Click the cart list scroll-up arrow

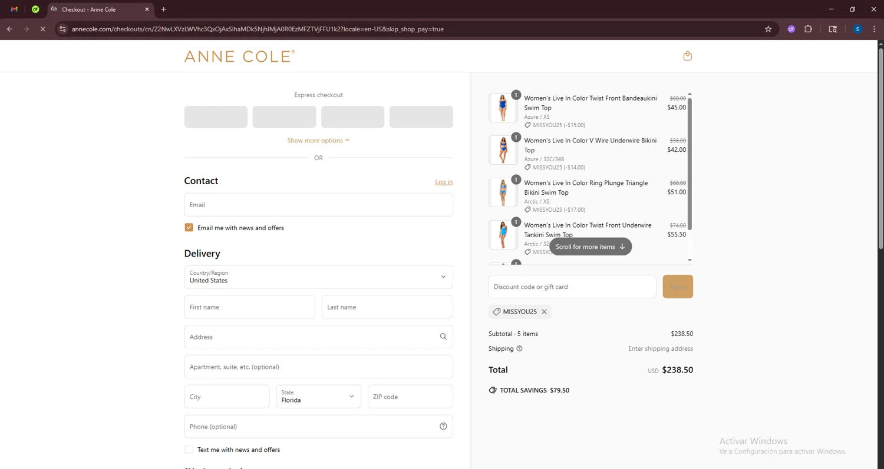690,94
